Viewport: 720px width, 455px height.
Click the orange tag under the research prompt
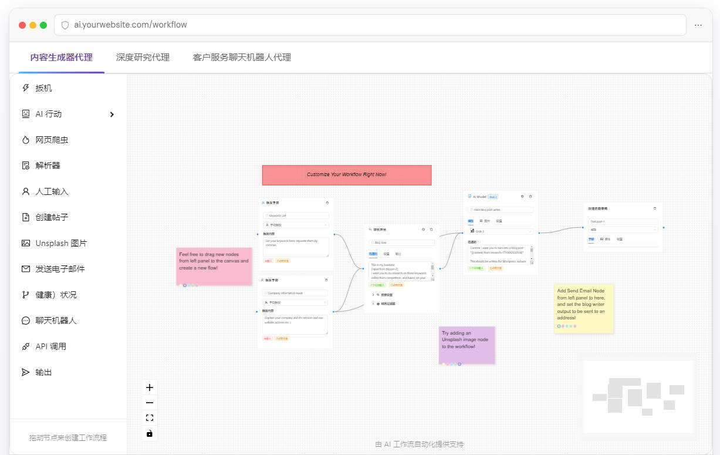[397, 285]
